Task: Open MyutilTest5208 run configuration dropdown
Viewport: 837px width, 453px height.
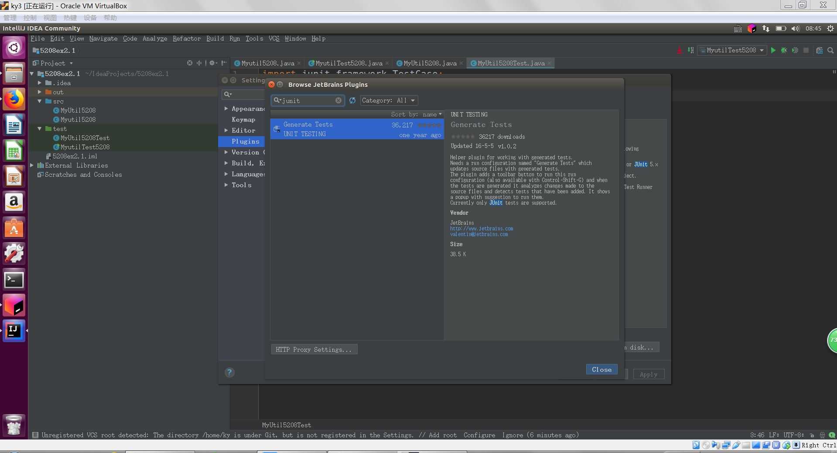Action: click(x=732, y=50)
